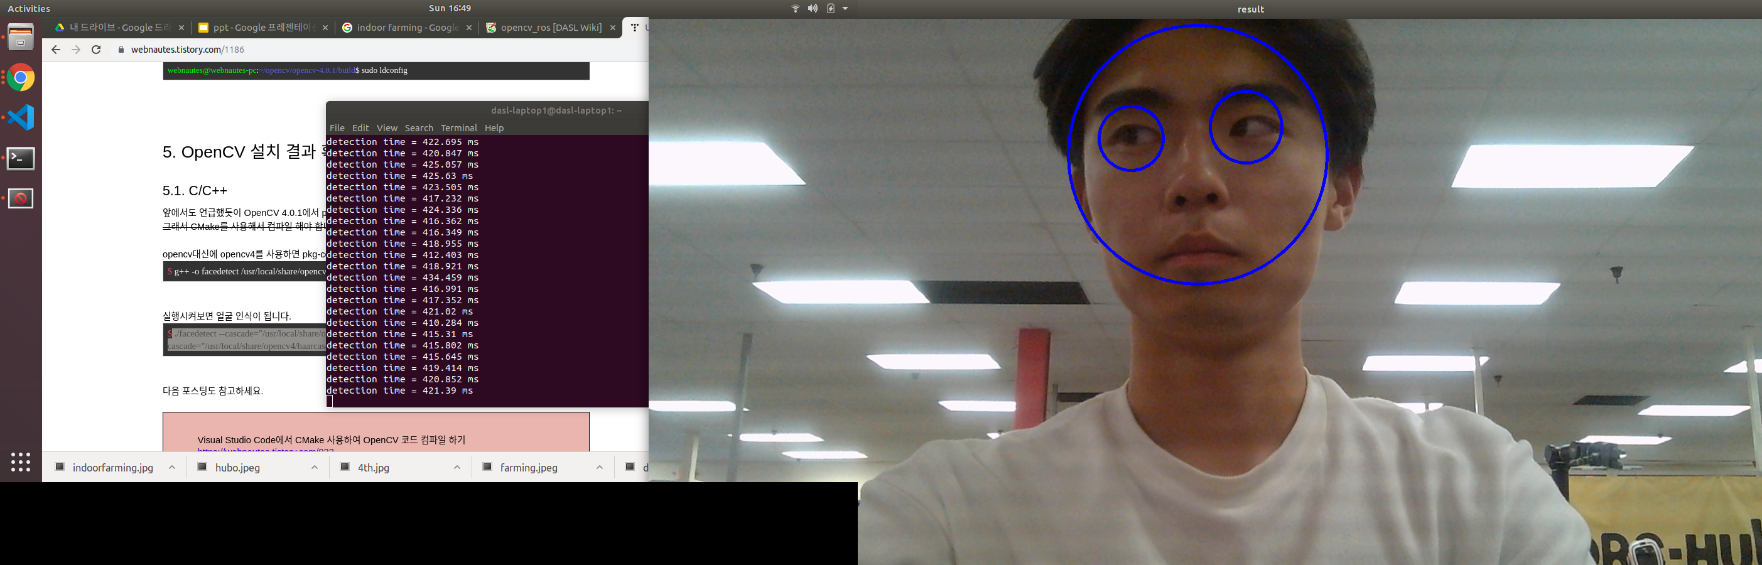Click line 'detection time = 422.695 ms'
Image resolution: width=1762 pixels, height=565 pixels.
click(402, 143)
